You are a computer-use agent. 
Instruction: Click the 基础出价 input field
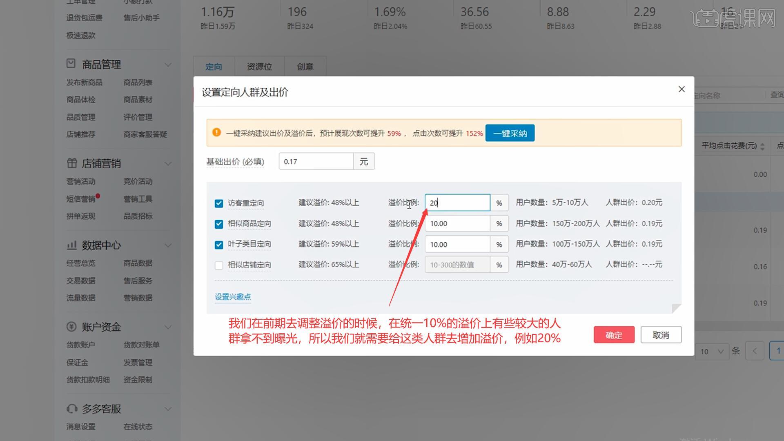[x=316, y=161]
